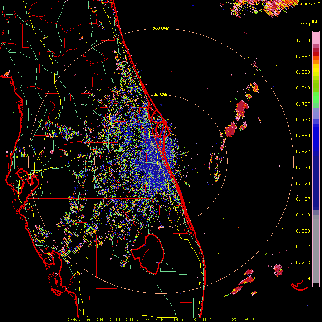Click the 0.467 legend value
Viewport: 322px width, 322px height.
[x=303, y=199]
